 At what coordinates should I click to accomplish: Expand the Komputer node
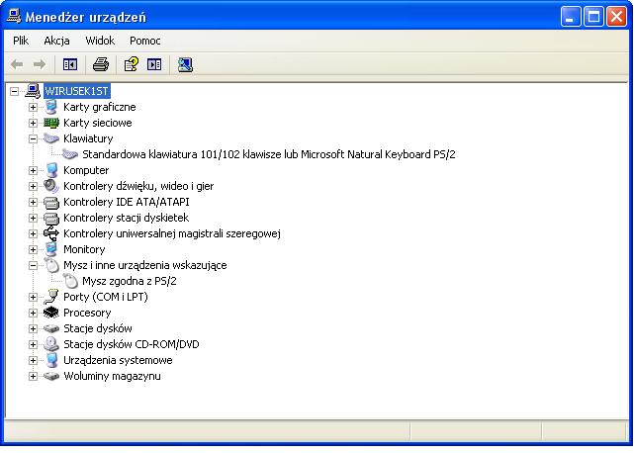point(33,170)
